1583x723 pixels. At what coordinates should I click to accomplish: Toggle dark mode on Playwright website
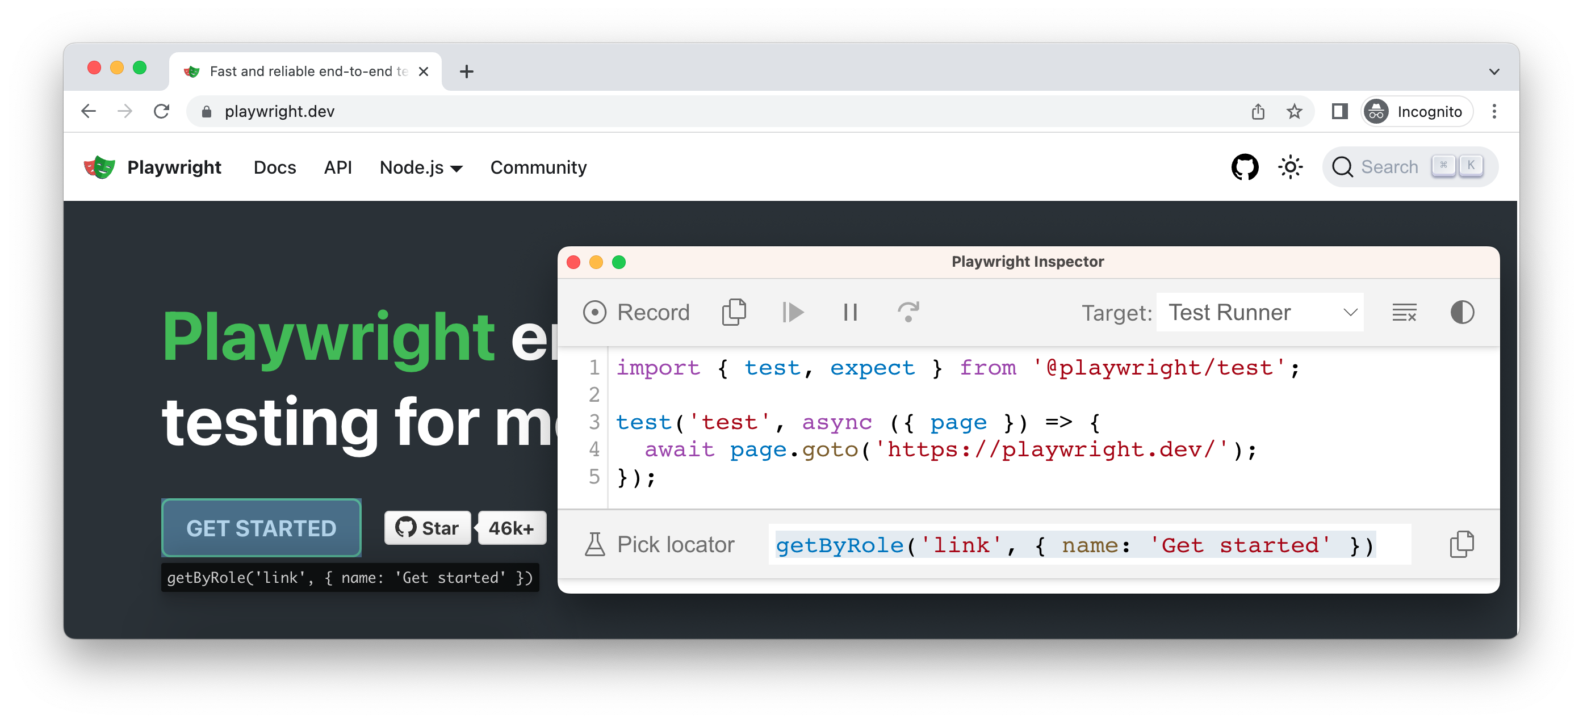[1289, 167]
